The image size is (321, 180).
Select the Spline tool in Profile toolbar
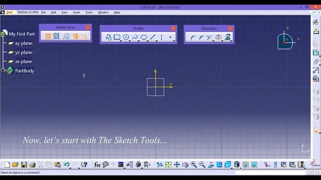click(135, 37)
